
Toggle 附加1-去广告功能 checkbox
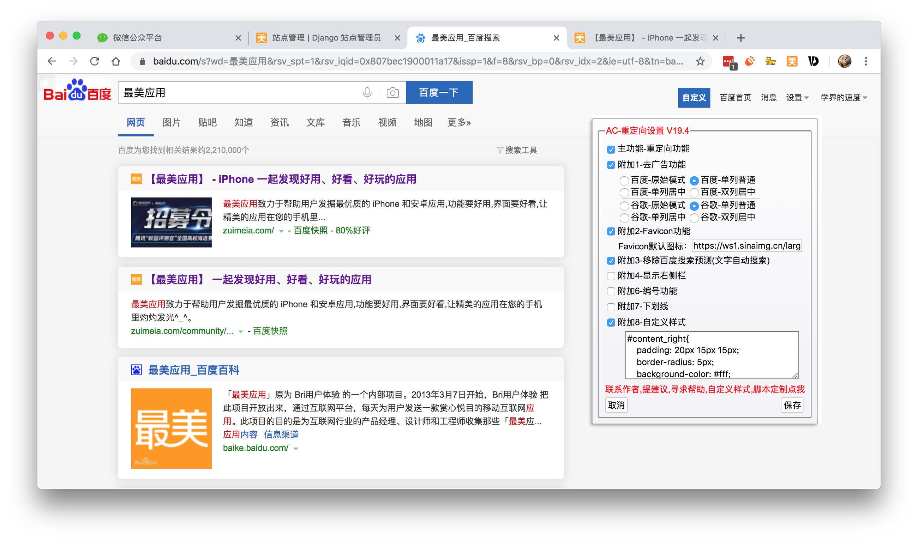point(611,165)
